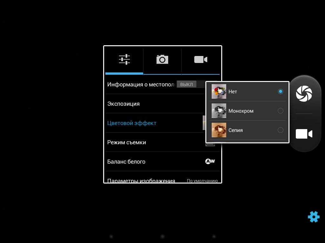Open the general settings sliders tab
This screenshot has height=243, width=325.
124,59
